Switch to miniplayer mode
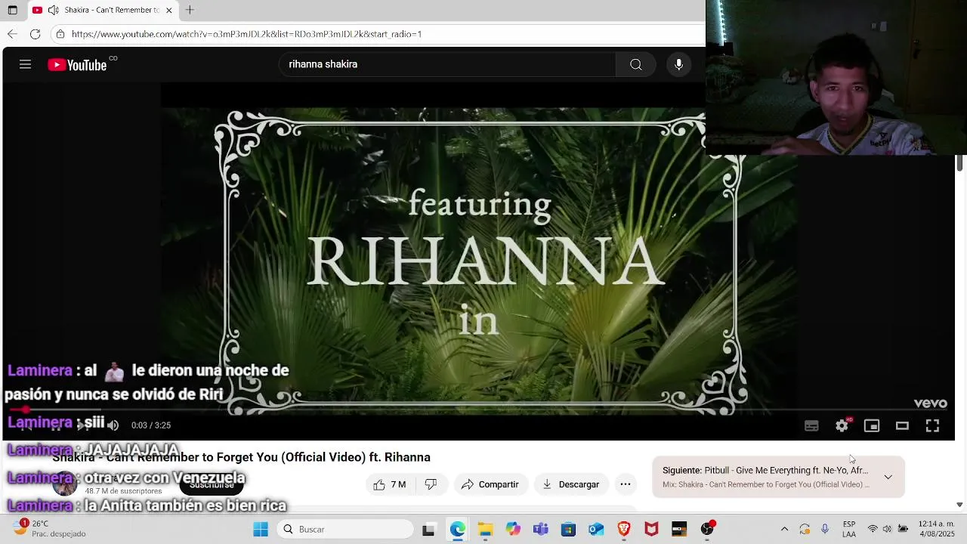 872,426
